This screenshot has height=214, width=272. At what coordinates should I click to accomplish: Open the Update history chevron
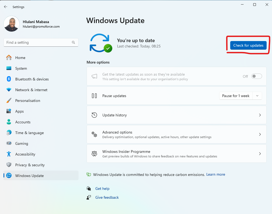coord(260,115)
